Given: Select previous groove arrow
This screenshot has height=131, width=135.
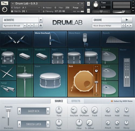Looking at the screenshot, I should point(127,26).
